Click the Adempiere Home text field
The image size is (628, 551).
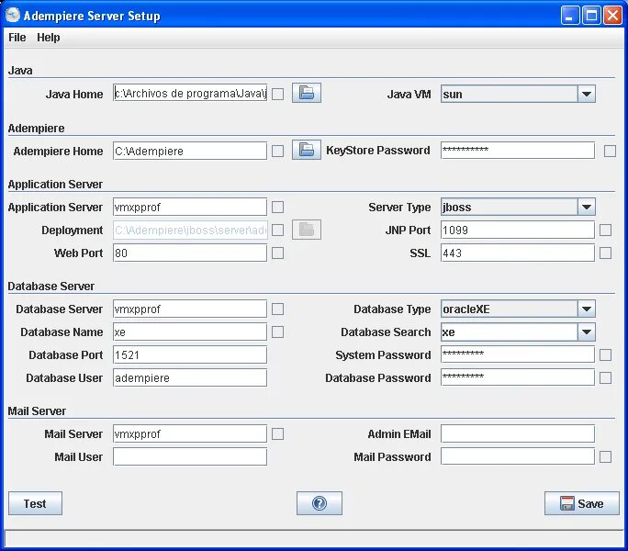click(x=190, y=152)
